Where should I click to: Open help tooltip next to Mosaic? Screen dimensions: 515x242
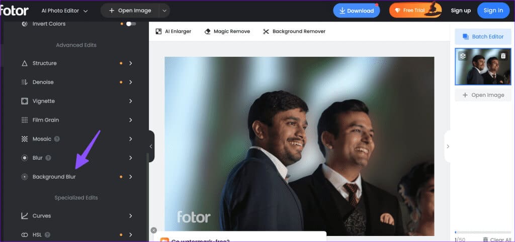coord(57,139)
